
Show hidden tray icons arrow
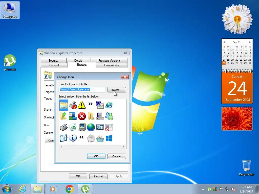pos(203,189)
